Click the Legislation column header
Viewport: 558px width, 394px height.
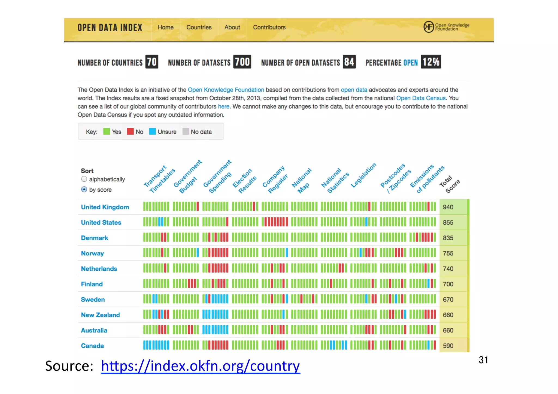363,175
